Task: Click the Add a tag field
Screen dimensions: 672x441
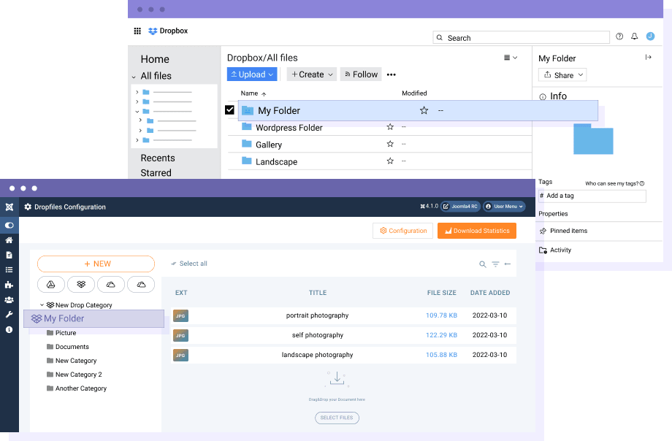Action: coord(595,196)
